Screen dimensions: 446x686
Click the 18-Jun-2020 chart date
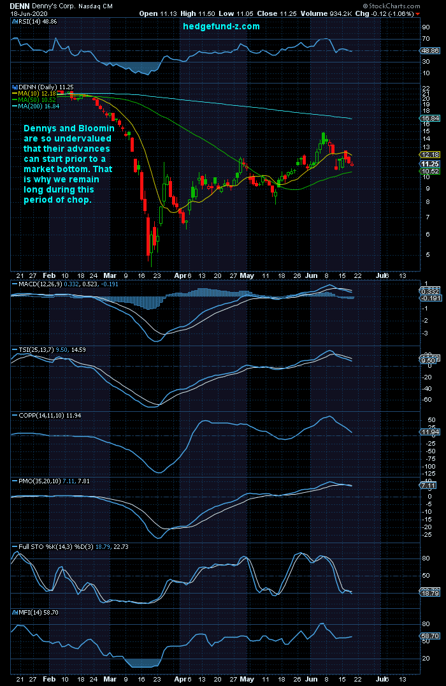pyautogui.click(x=29, y=13)
